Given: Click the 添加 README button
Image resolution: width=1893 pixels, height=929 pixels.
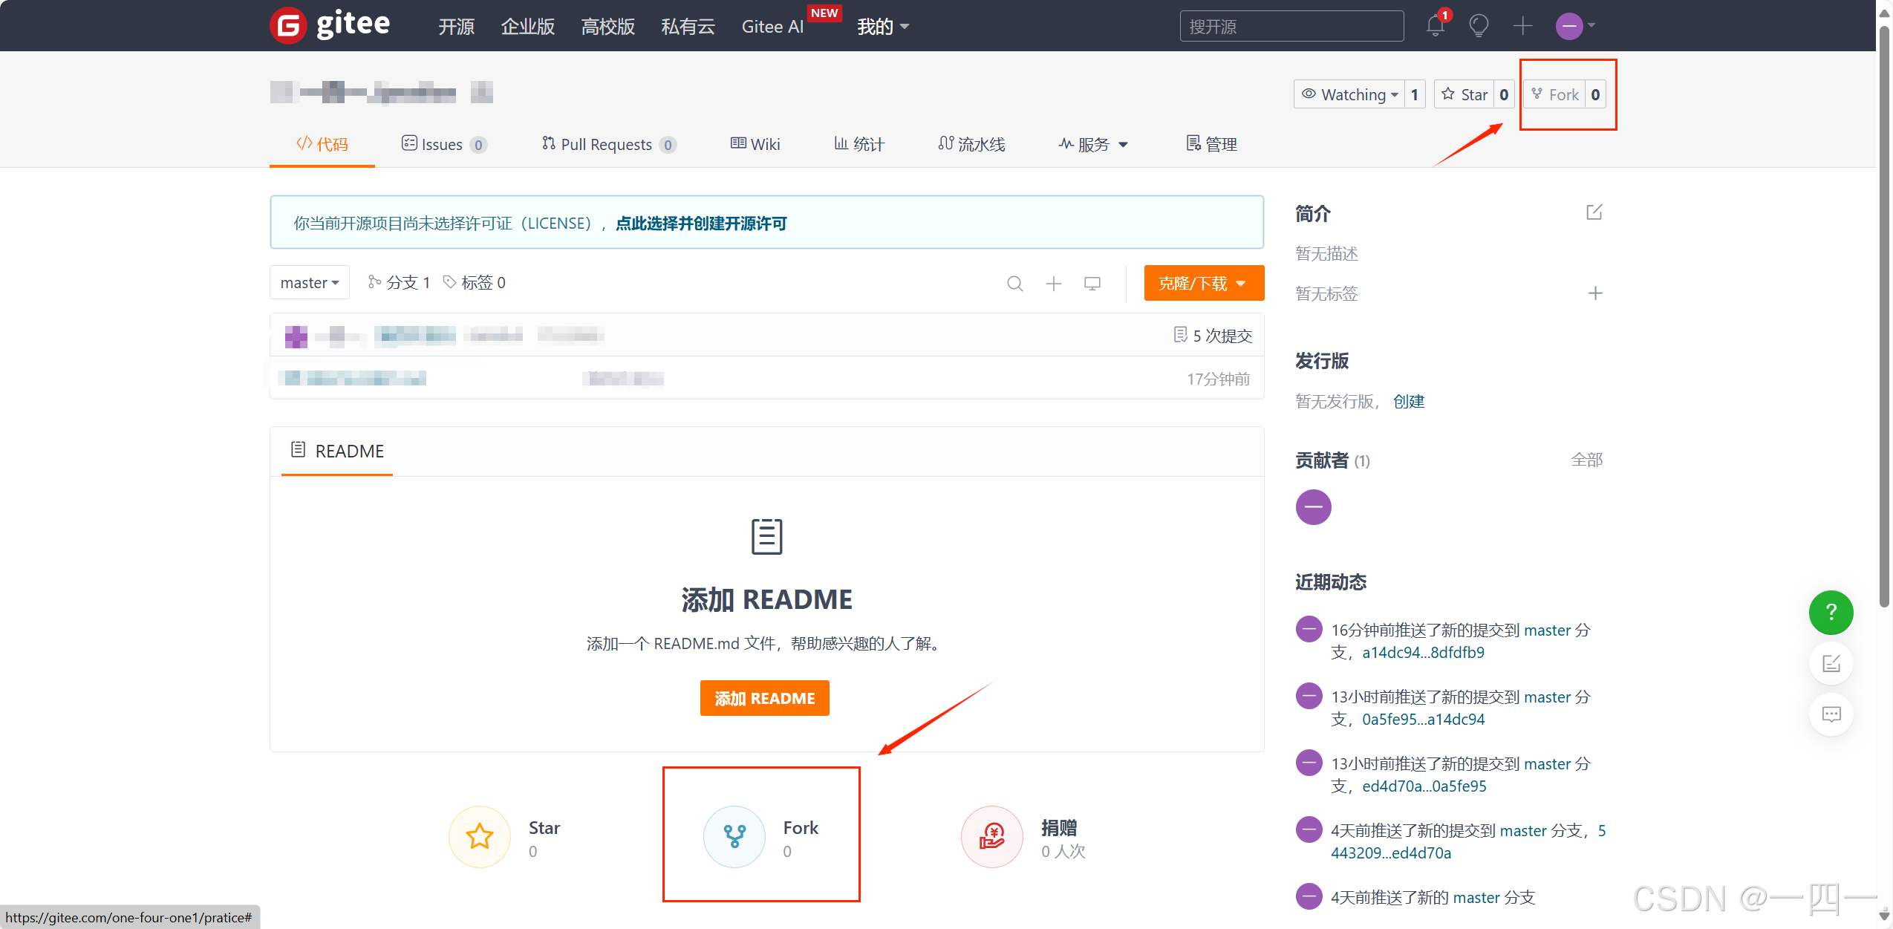Looking at the screenshot, I should pyautogui.click(x=764, y=697).
